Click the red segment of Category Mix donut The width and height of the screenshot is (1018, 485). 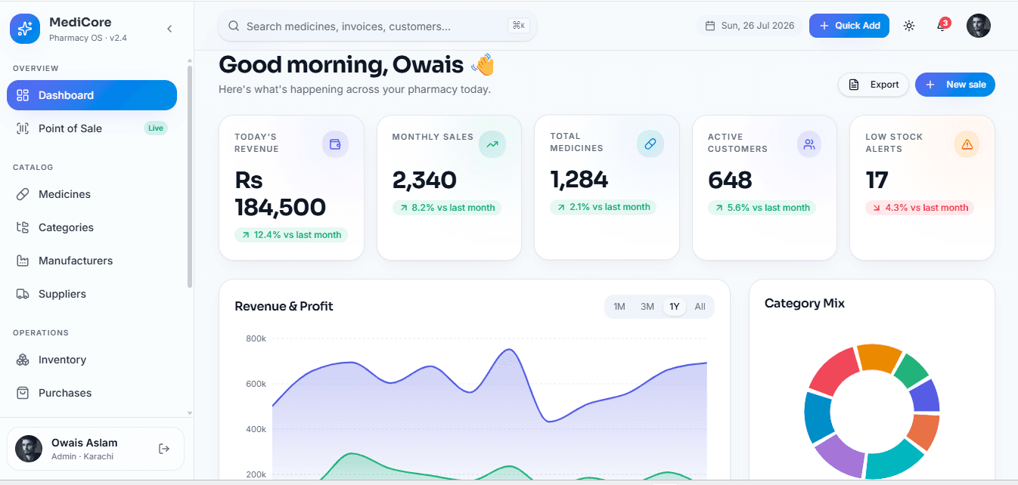833,372
